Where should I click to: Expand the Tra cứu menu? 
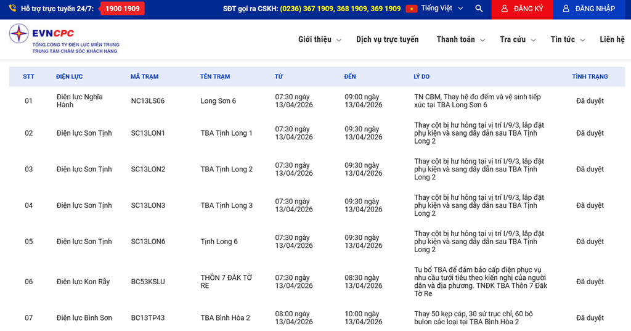(517, 39)
